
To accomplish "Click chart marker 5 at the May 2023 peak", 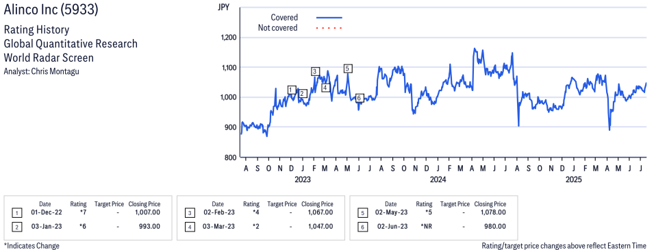I will coord(349,68).
